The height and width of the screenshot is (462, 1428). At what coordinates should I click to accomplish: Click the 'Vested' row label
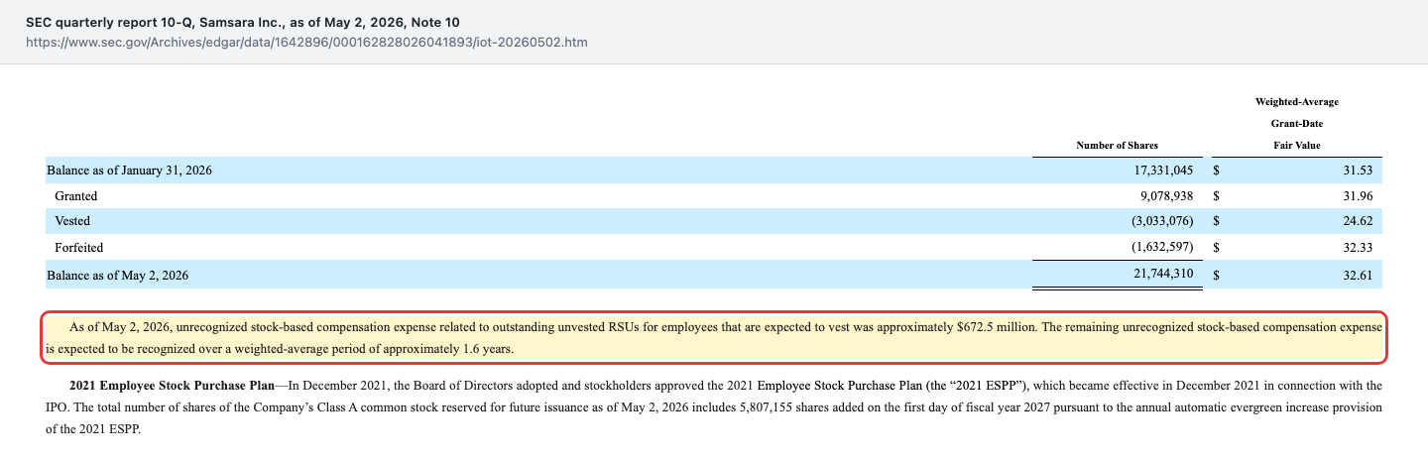pos(72,221)
